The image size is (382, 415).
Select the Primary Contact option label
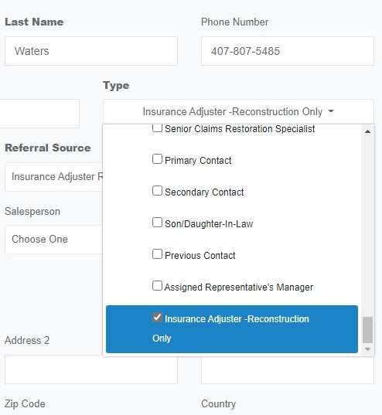(x=198, y=161)
